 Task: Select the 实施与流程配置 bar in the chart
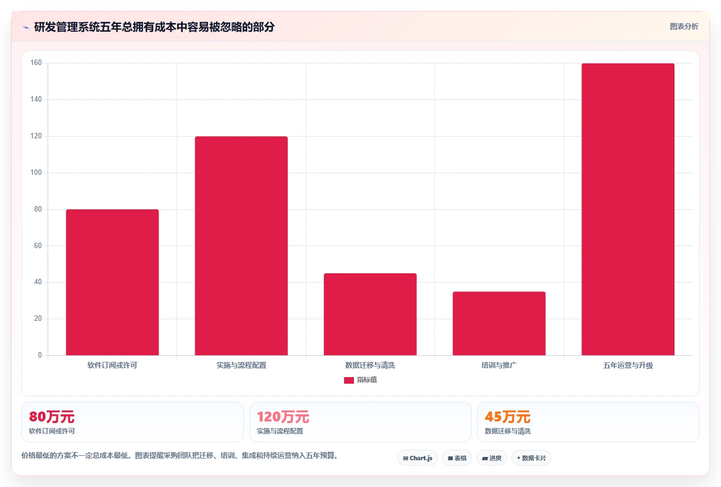[241, 246]
